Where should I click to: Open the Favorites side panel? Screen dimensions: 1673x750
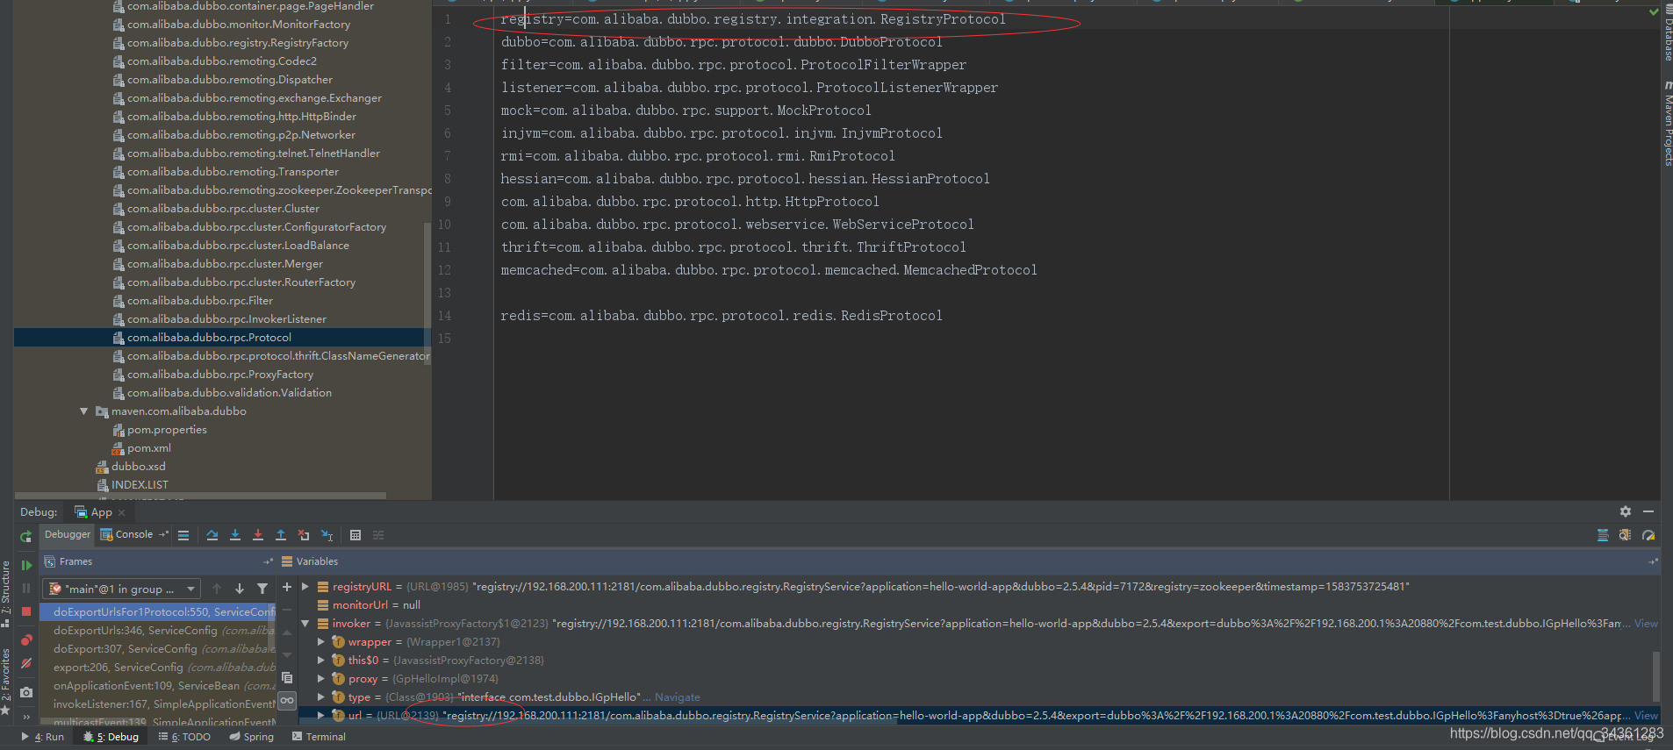(x=6, y=682)
